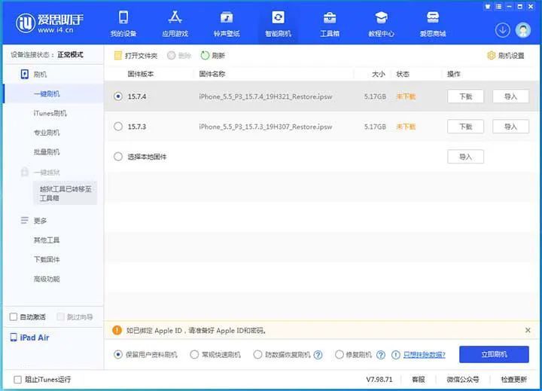542x391 pixels.
Task: Click version number V7.98.71
Action: point(379,380)
